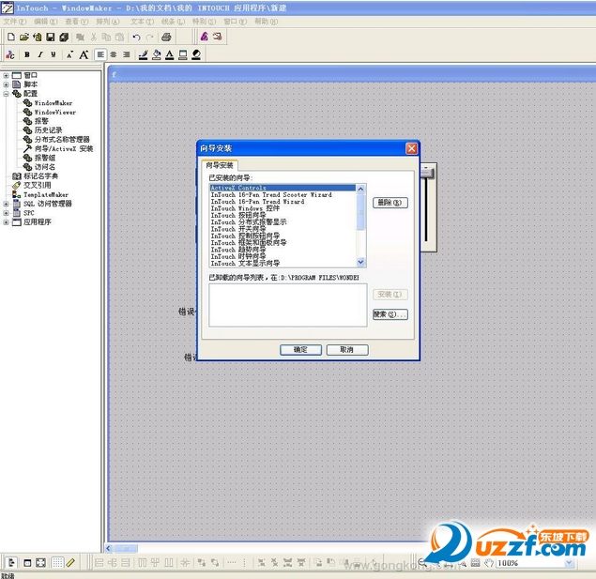Click the icon right of Wizards hat

[218, 37]
